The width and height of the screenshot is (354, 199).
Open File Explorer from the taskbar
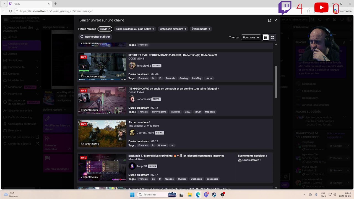pyautogui.click(x=190, y=195)
